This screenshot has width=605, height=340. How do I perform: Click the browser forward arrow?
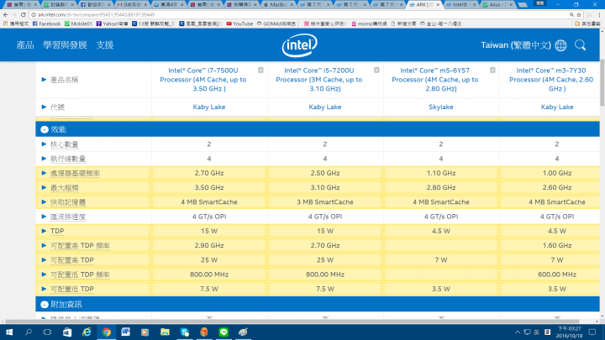click(x=14, y=14)
